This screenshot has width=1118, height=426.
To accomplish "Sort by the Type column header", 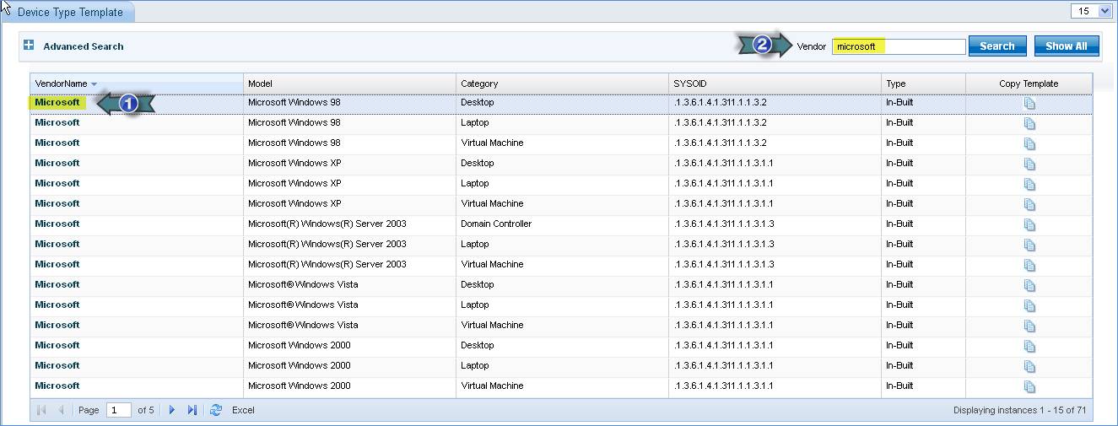I will pyautogui.click(x=923, y=84).
